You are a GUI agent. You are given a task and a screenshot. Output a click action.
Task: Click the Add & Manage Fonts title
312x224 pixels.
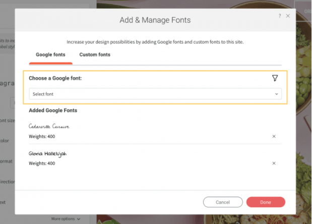pos(155,20)
